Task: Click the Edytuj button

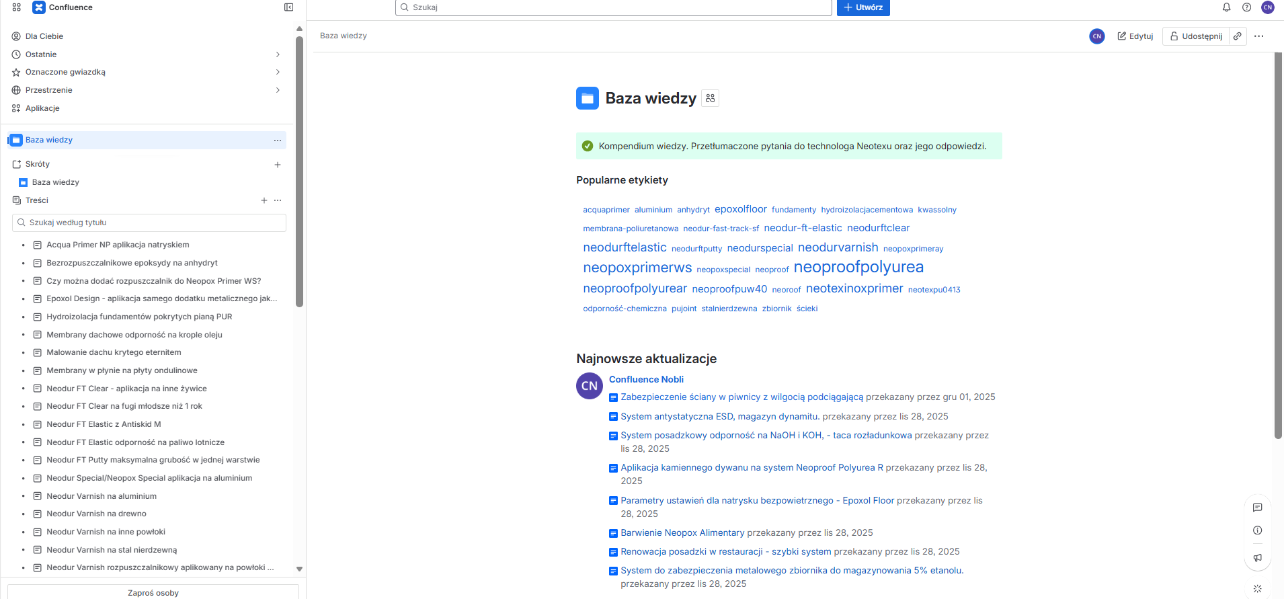Action: click(1135, 36)
